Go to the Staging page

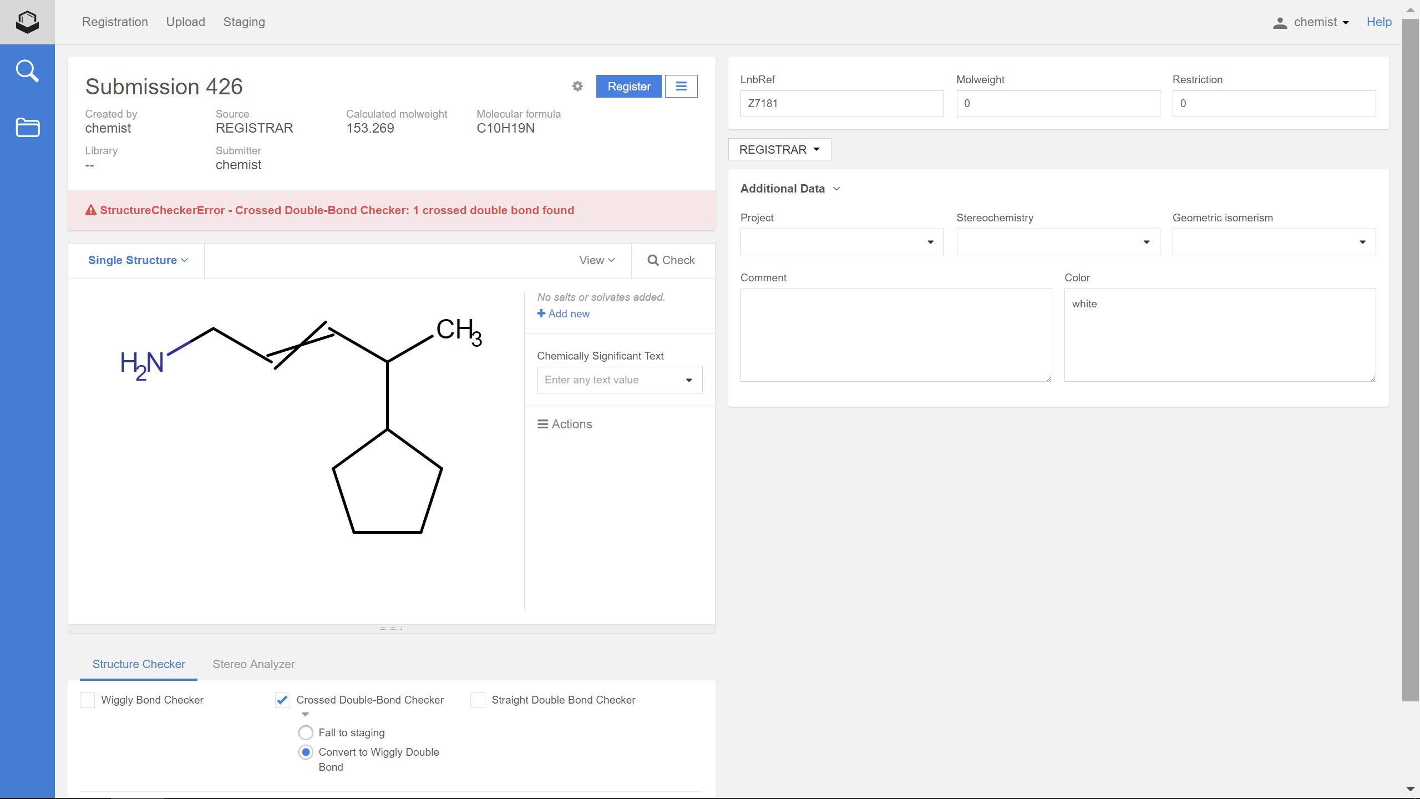click(x=244, y=22)
